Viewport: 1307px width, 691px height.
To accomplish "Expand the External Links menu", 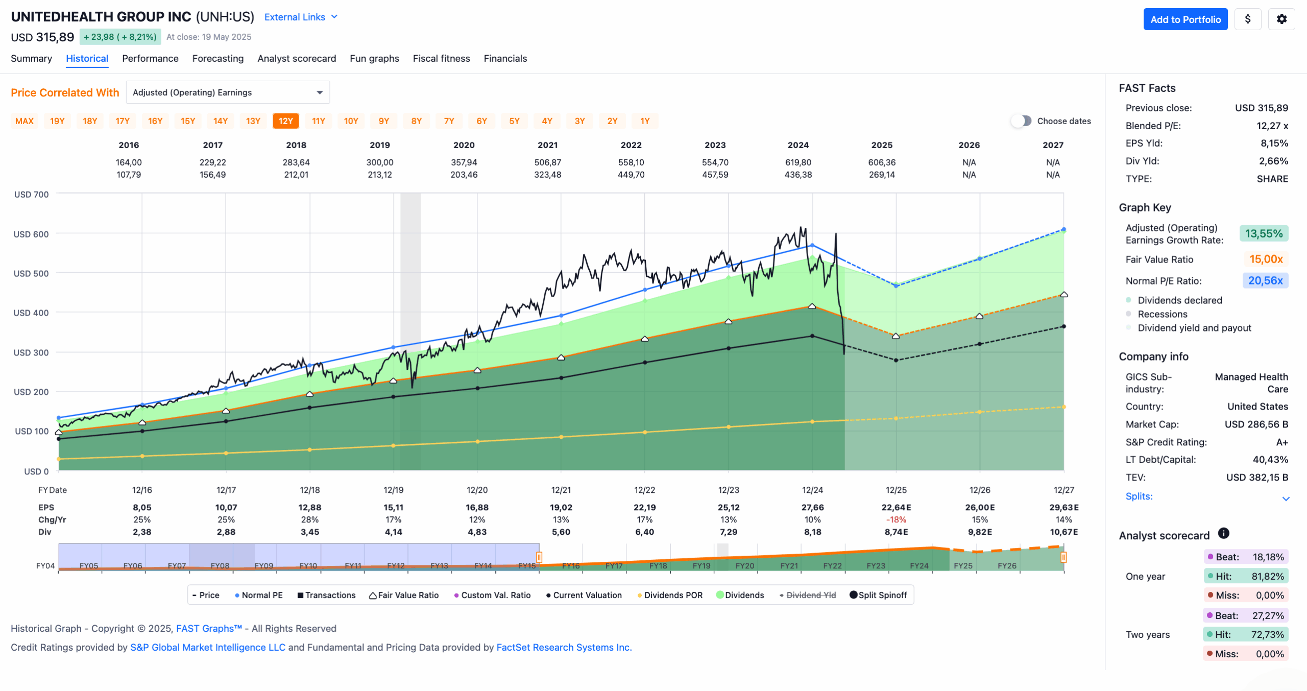I will coord(301,17).
